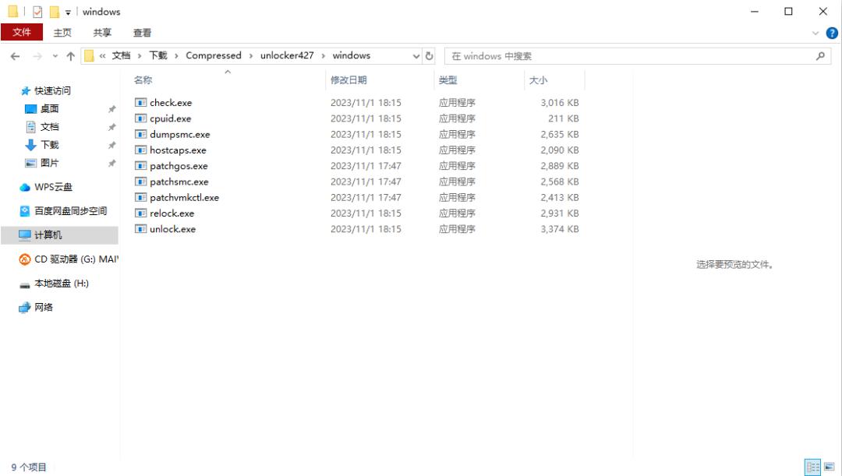Navigate back using the back arrow
This screenshot has width=842, height=476.
16,55
